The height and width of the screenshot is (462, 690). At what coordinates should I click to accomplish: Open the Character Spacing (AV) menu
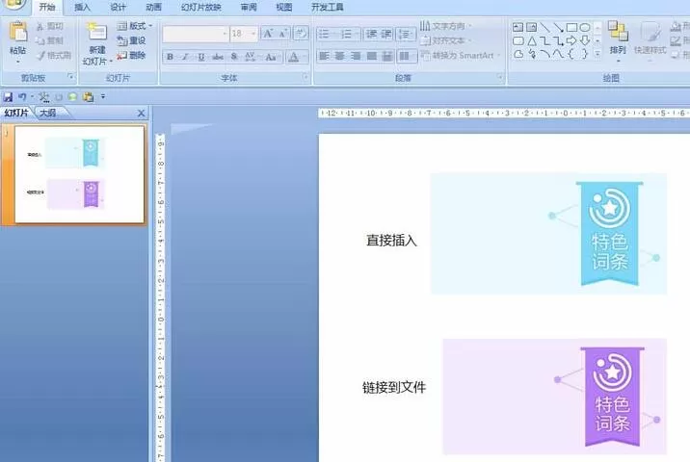point(252,57)
